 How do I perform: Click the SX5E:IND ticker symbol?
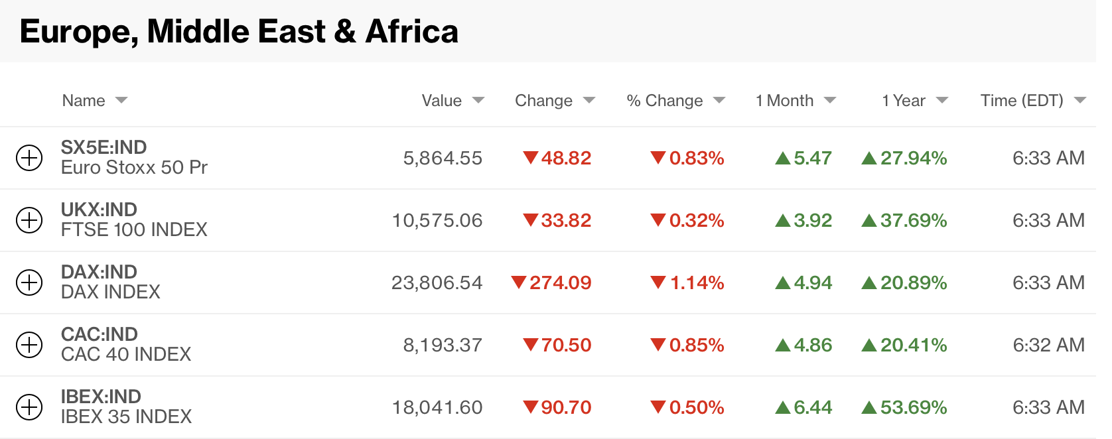tap(104, 147)
